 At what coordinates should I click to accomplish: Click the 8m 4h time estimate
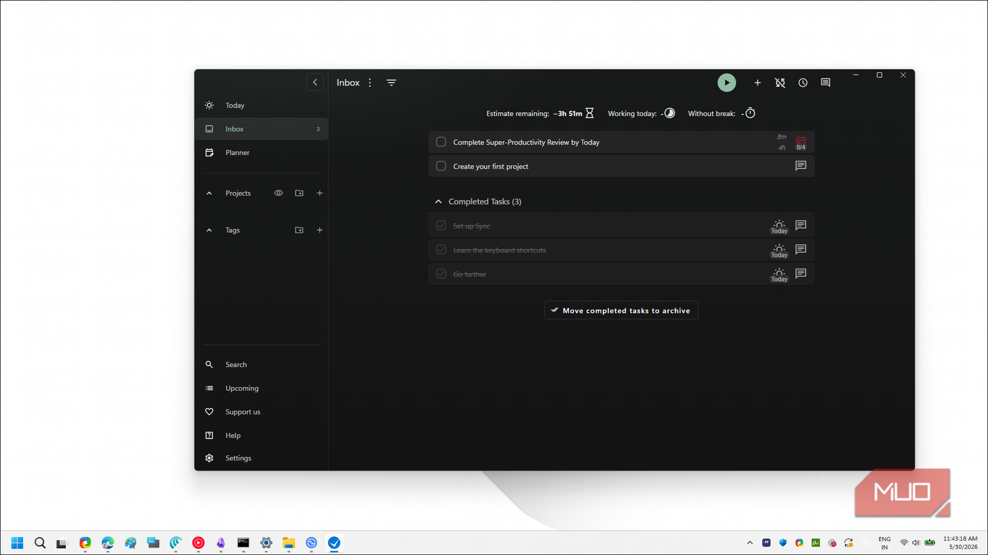click(781, 142)
